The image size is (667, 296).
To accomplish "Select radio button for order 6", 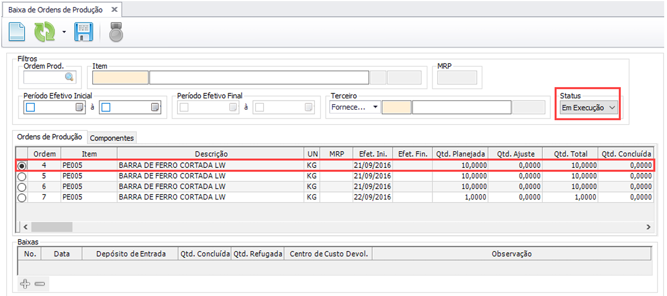I will click(22, 187).
